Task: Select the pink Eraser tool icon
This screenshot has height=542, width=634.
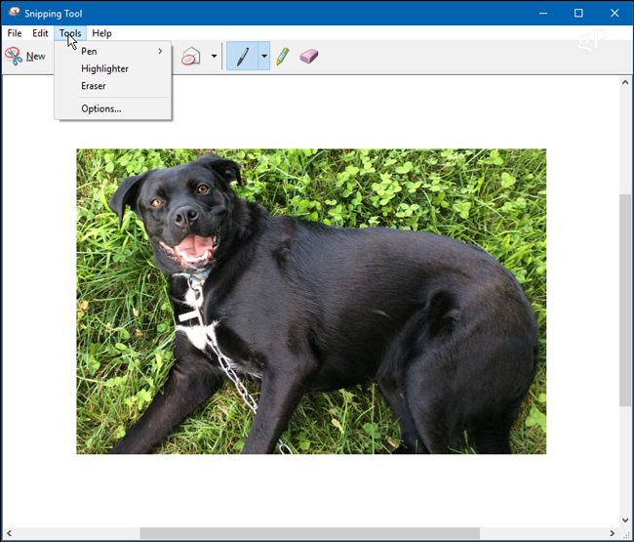Action: [x=309, y=56]
